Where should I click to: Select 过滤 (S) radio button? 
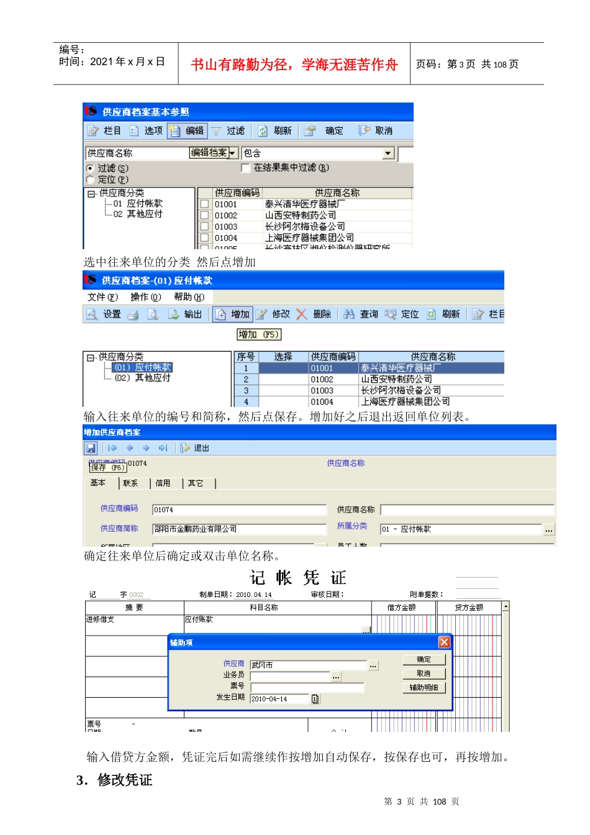click(x=90, y=168)
